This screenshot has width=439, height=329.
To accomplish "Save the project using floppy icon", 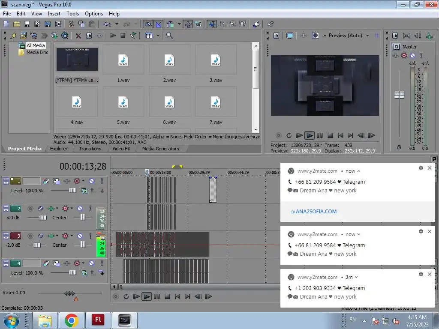I will coord(27,24).
